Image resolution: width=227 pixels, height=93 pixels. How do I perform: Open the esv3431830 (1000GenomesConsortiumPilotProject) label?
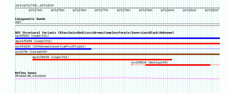[51, 46]
